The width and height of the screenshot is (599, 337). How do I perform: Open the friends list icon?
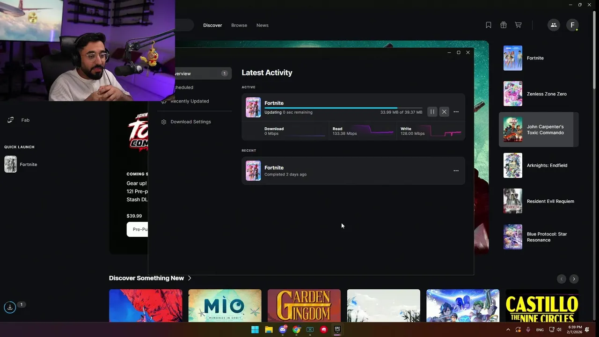coord(554,25)
